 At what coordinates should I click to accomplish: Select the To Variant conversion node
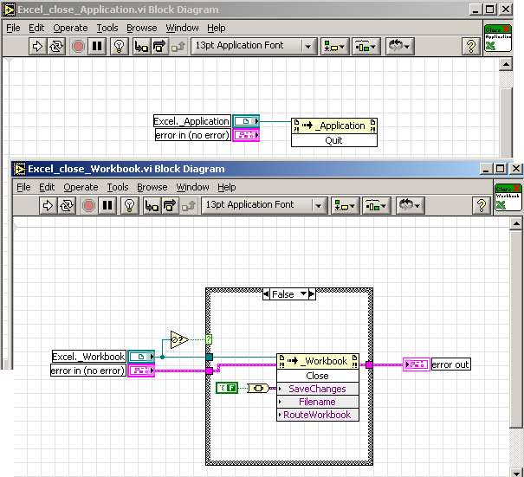(x=257, y=388)
